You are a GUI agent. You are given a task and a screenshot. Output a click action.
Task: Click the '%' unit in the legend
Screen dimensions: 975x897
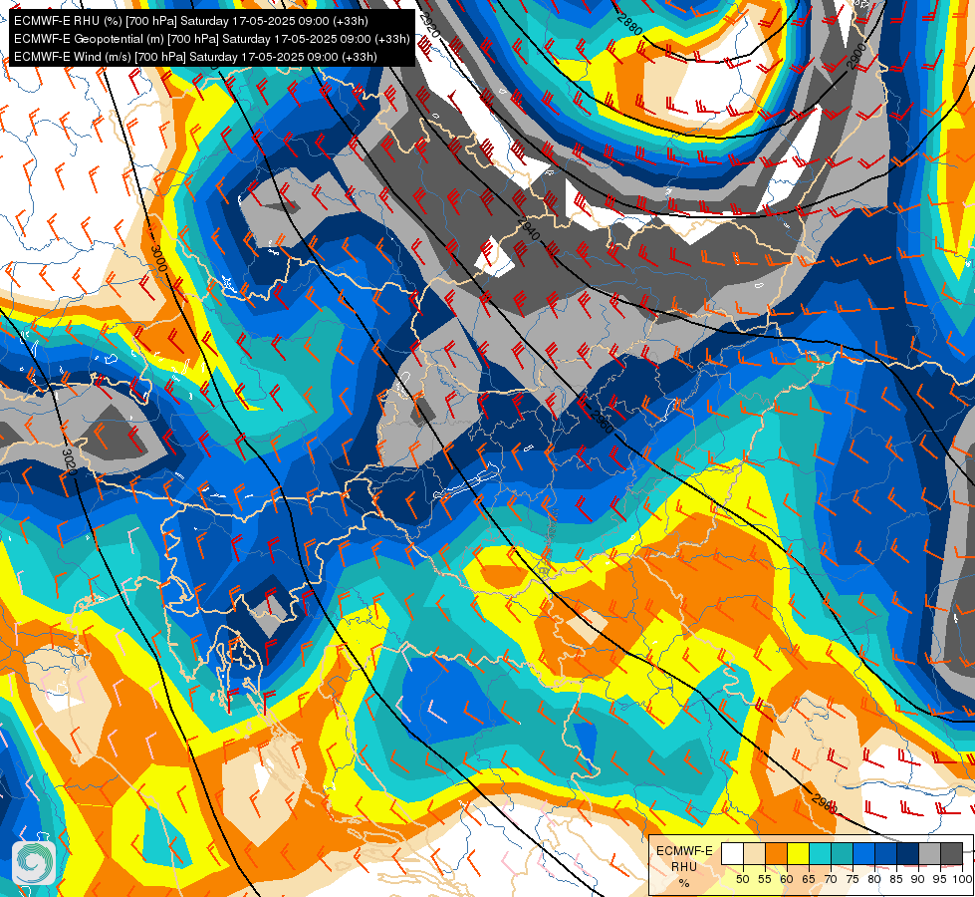coord(684,883)
